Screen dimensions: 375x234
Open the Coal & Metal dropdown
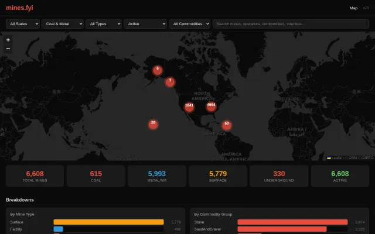63,24
